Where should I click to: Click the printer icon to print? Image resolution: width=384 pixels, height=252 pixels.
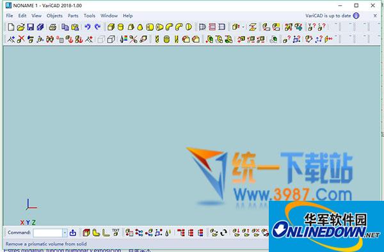click(52, 27)
